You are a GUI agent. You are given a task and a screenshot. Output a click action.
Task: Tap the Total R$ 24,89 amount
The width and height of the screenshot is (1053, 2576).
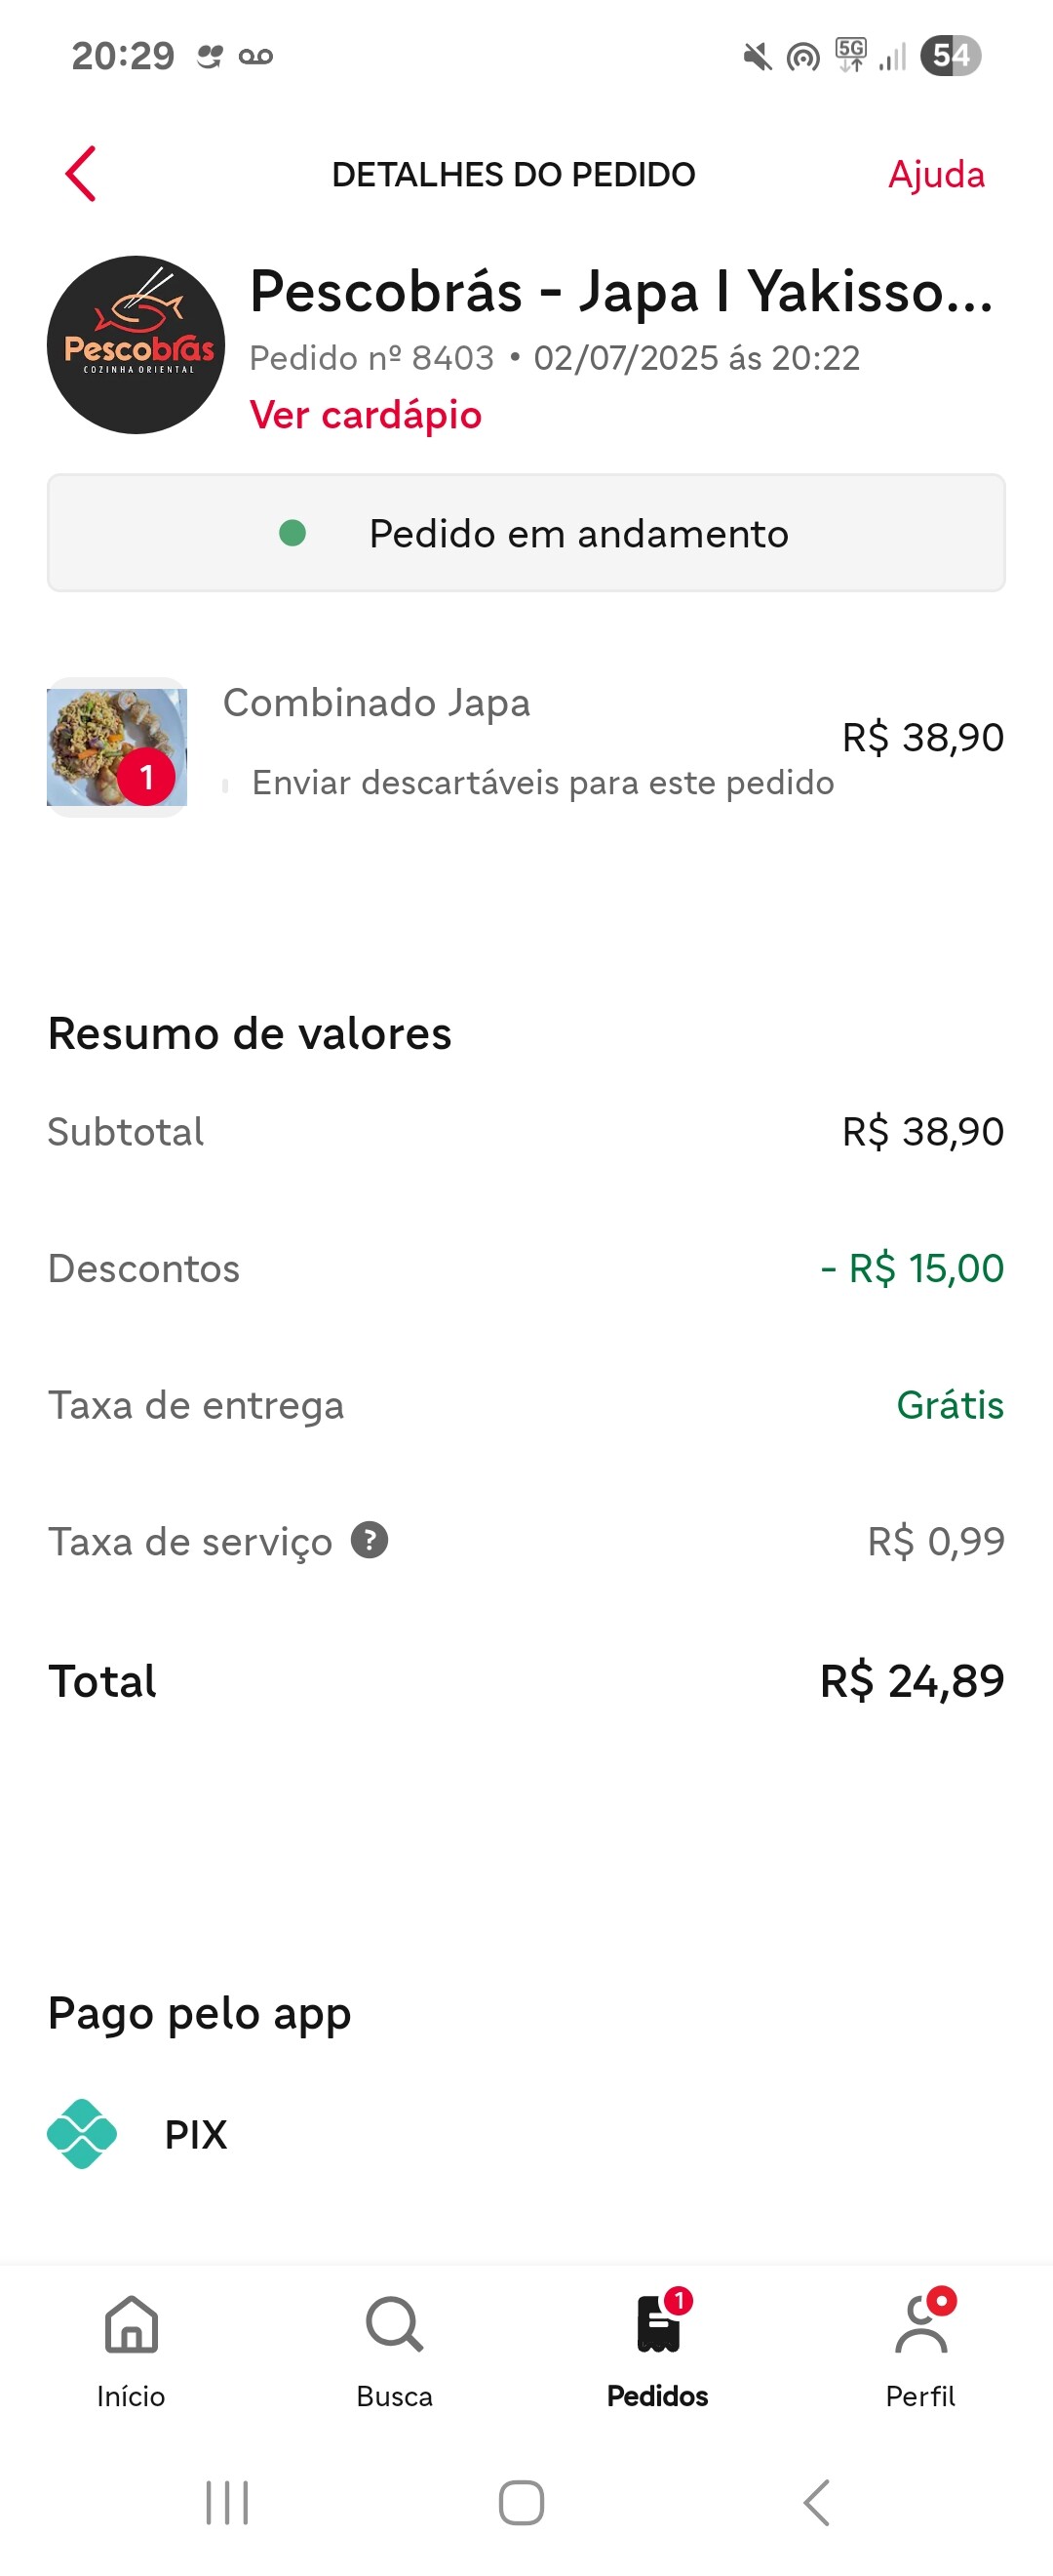(913, 1680)
